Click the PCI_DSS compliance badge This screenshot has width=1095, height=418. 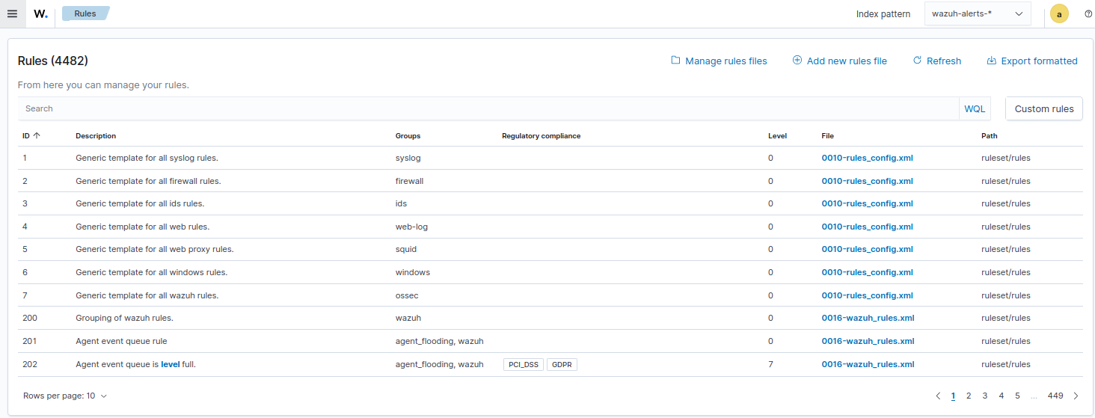pyautogui.click(x=524, y=364)
